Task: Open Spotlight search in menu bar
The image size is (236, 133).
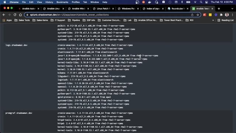Action: click(201, 2)
